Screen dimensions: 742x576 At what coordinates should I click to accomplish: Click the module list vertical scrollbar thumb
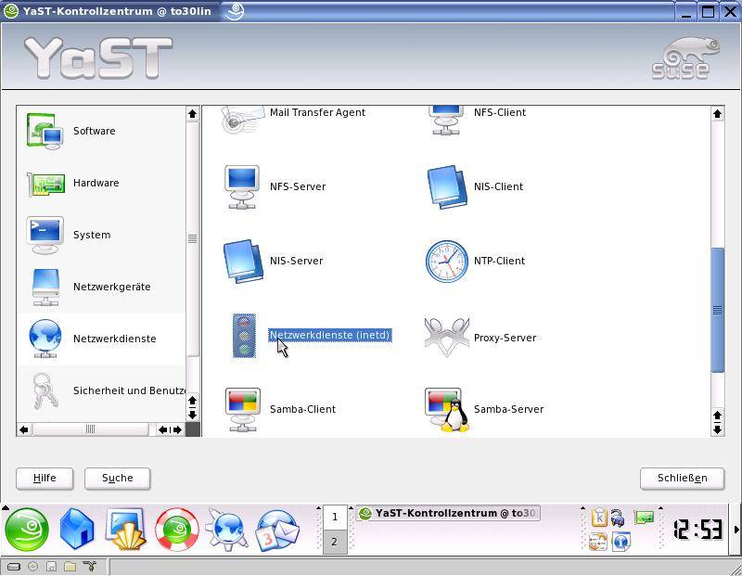[717, 311]
